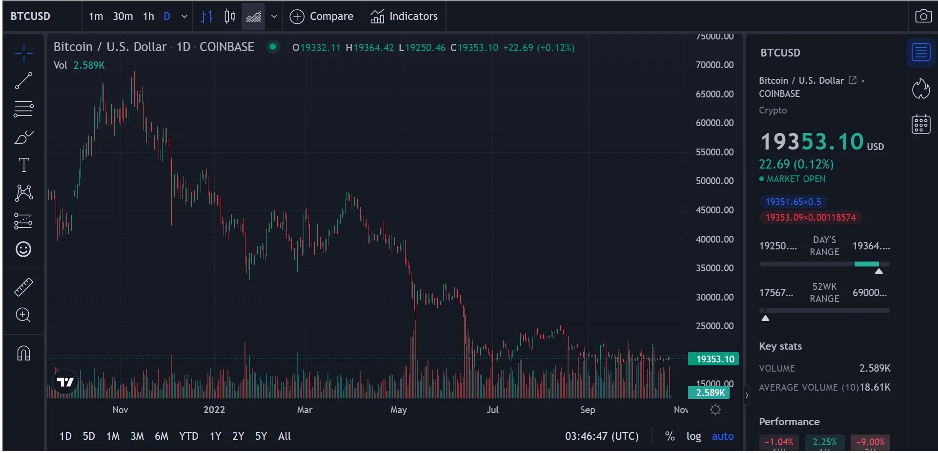Image resolution: width=938 pixels, height=453 pixels.
Task: Open the emoji icons tool
Action: [23, 249]
